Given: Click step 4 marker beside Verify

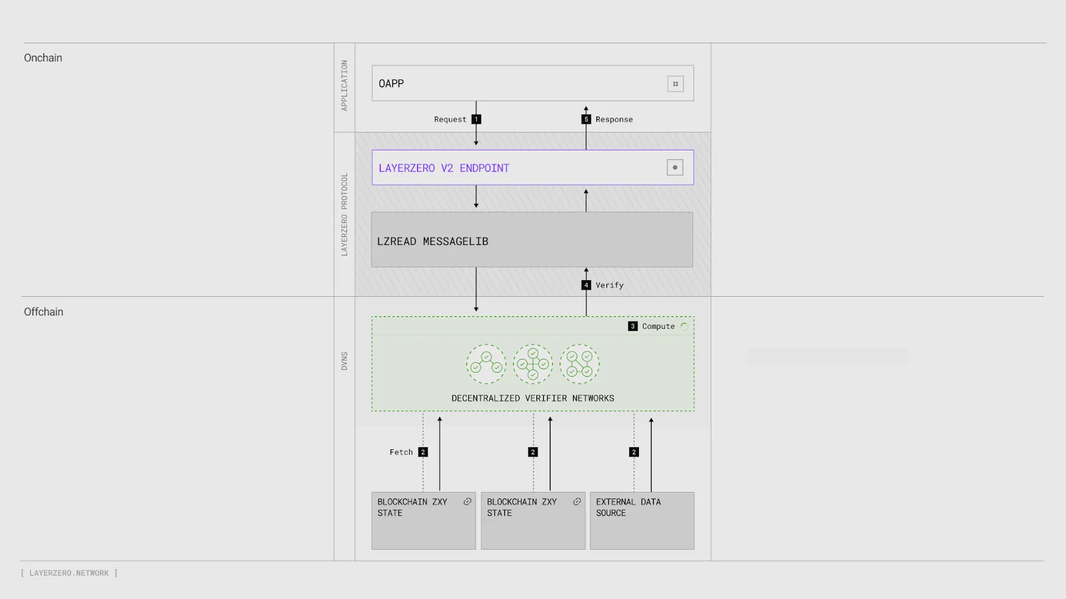Looking at the screenshot, I should click(586, 285).
